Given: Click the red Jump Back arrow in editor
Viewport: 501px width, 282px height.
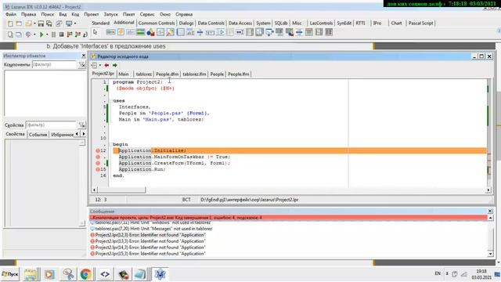Looking at the screenshot, I should click(x=106, y=65).
